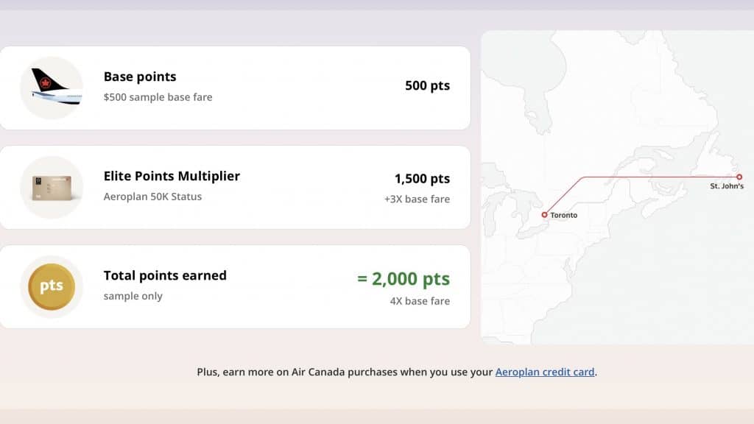The width and height of the screenshot is (754, 424).
Task: Click the Toronto marker on the map
Action: [546, 215]
